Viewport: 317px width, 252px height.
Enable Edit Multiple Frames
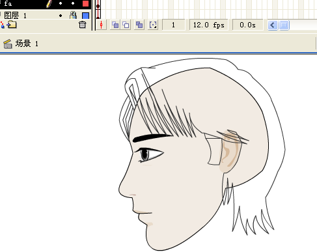point(139,25)
